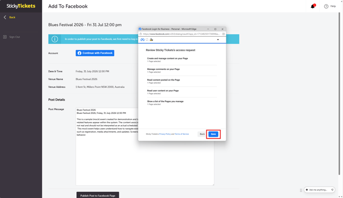
Task: Click the StickyTickets logo
Action: (x=21, y=6)
